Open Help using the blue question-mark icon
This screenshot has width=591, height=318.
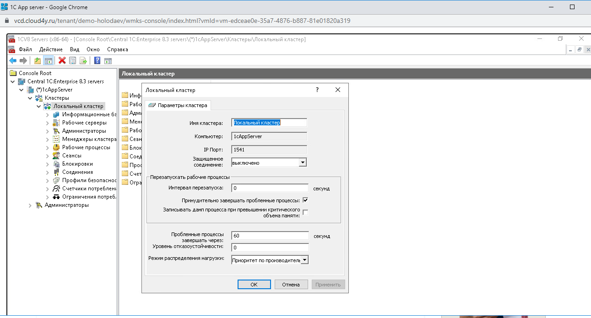(98, 60)
